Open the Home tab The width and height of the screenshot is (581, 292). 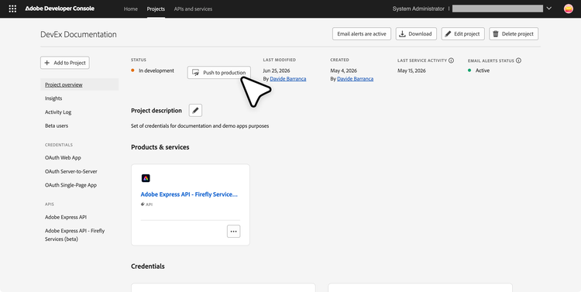coord(130,9)
